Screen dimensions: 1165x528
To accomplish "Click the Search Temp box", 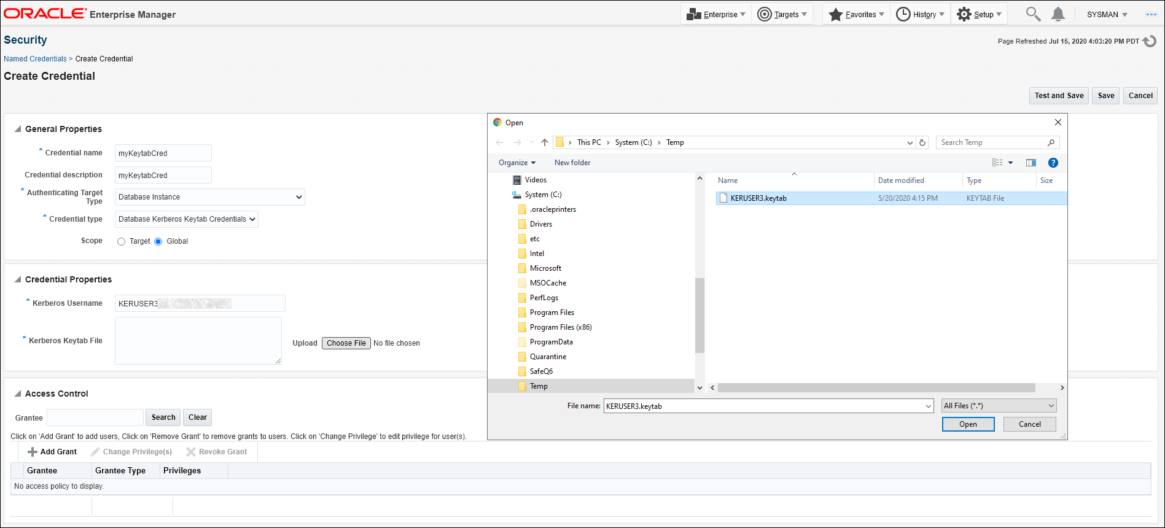I will coord(997,142).
